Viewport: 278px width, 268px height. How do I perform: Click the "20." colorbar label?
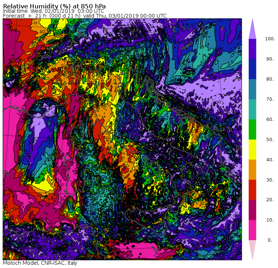tap(270, 200)
